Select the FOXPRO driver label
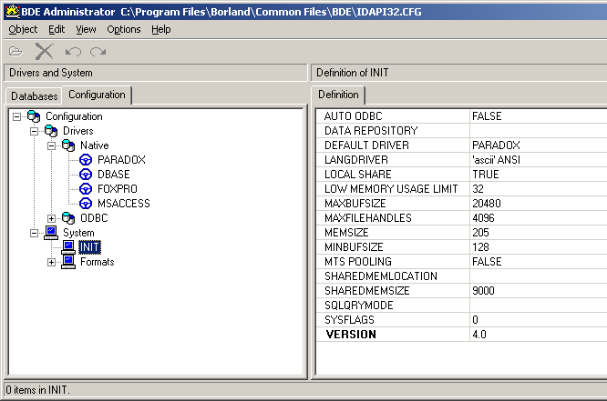Viewport: 607px width, 401px height. tap(118, 189)
